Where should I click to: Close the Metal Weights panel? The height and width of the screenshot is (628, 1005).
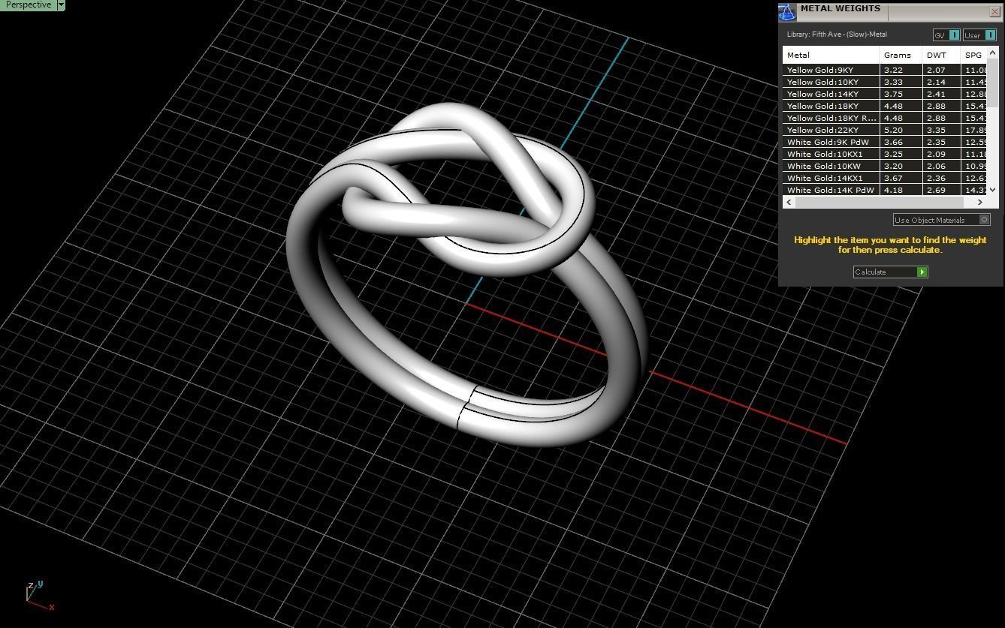coord(994,12)
